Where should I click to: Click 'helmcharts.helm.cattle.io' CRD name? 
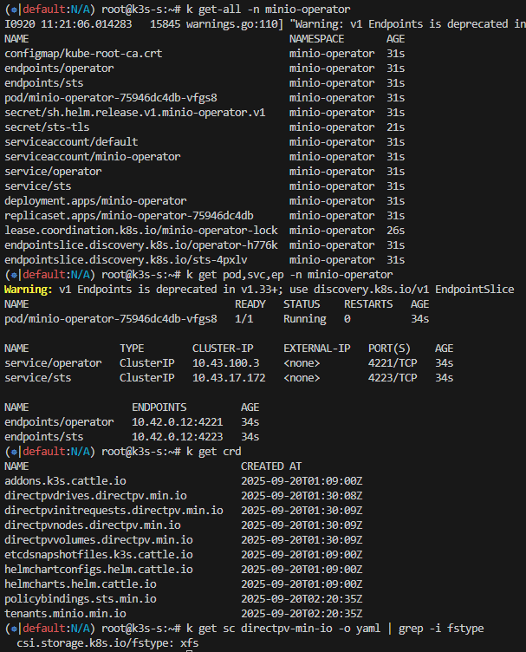click(x=81, y=584)
